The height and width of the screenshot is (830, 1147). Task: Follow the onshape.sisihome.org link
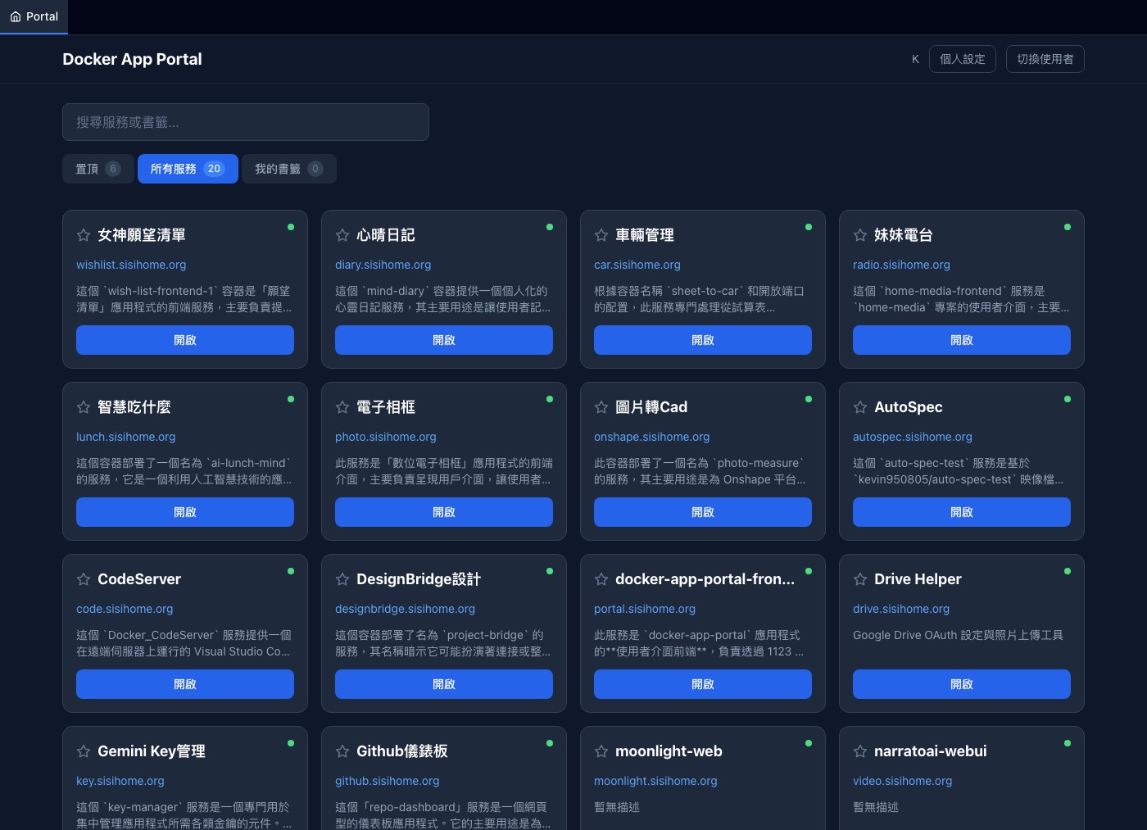point(652,437)
